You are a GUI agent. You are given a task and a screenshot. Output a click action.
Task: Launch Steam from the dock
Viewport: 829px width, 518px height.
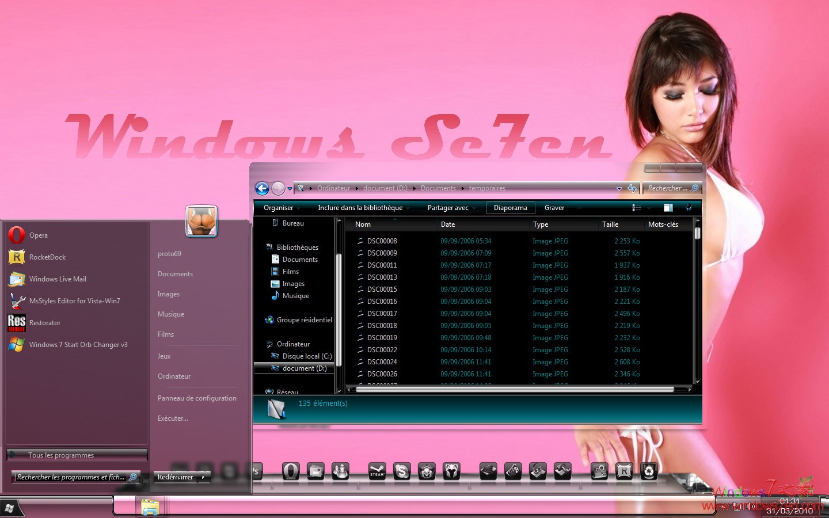pyautogui.click(x=377, y=471)
